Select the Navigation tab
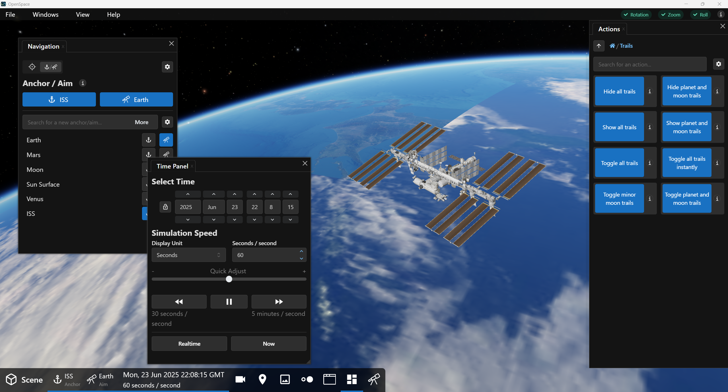The width and height of the screenshot is (728, 392). point(44,46)
